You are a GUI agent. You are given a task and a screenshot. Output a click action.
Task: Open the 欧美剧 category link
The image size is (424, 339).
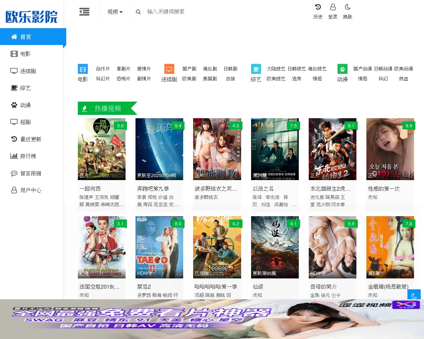click(189, 79)
